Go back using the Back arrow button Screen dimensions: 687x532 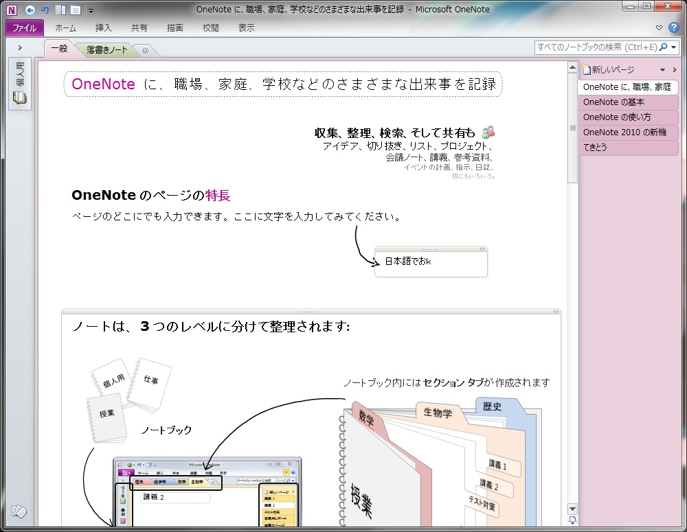click(x=30, y=10)
